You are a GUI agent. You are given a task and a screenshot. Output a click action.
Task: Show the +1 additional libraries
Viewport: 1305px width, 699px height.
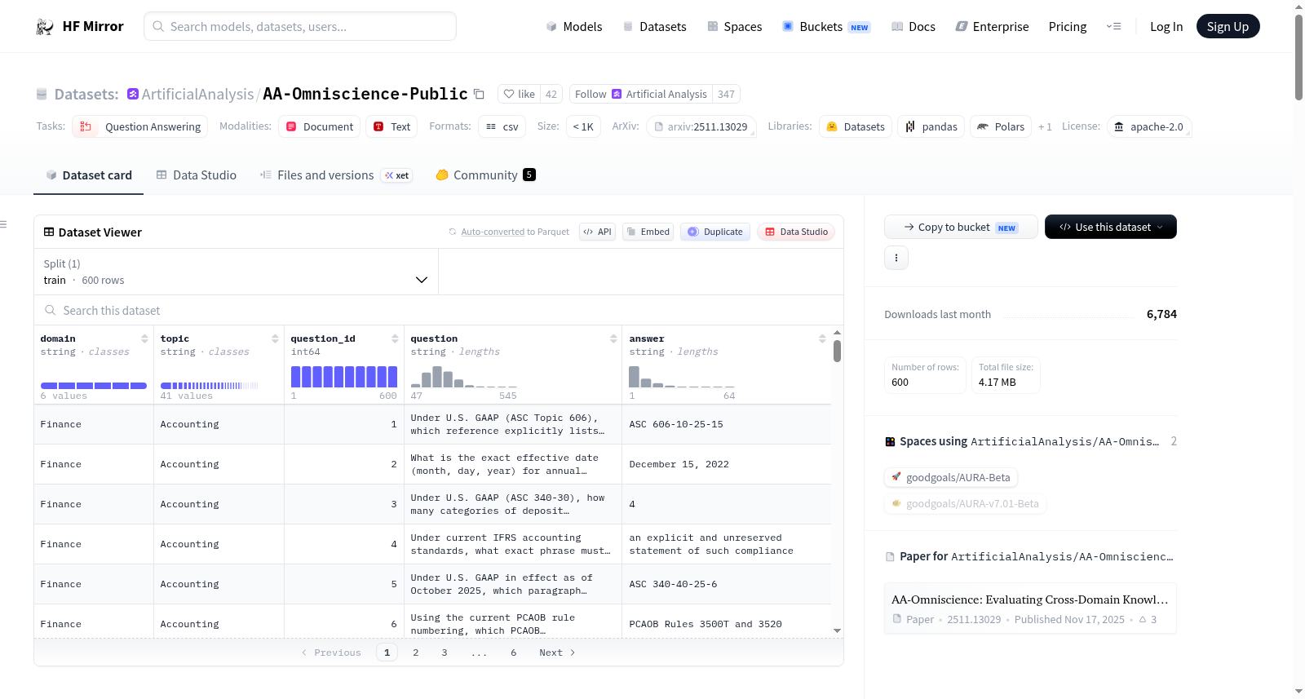[x=1045, y=127]
